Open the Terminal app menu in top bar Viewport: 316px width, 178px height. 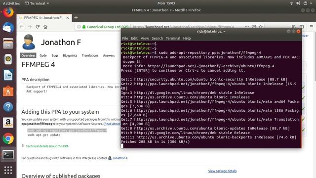tap(37, 3)
